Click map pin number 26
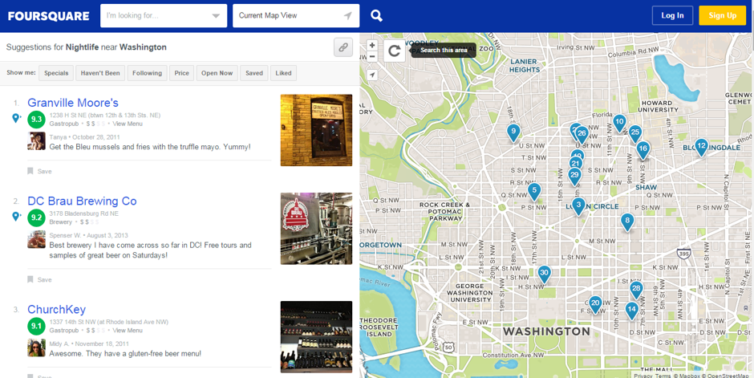Image resolution: width=754 pixels, height=378 pixels. tap(582, 135)
